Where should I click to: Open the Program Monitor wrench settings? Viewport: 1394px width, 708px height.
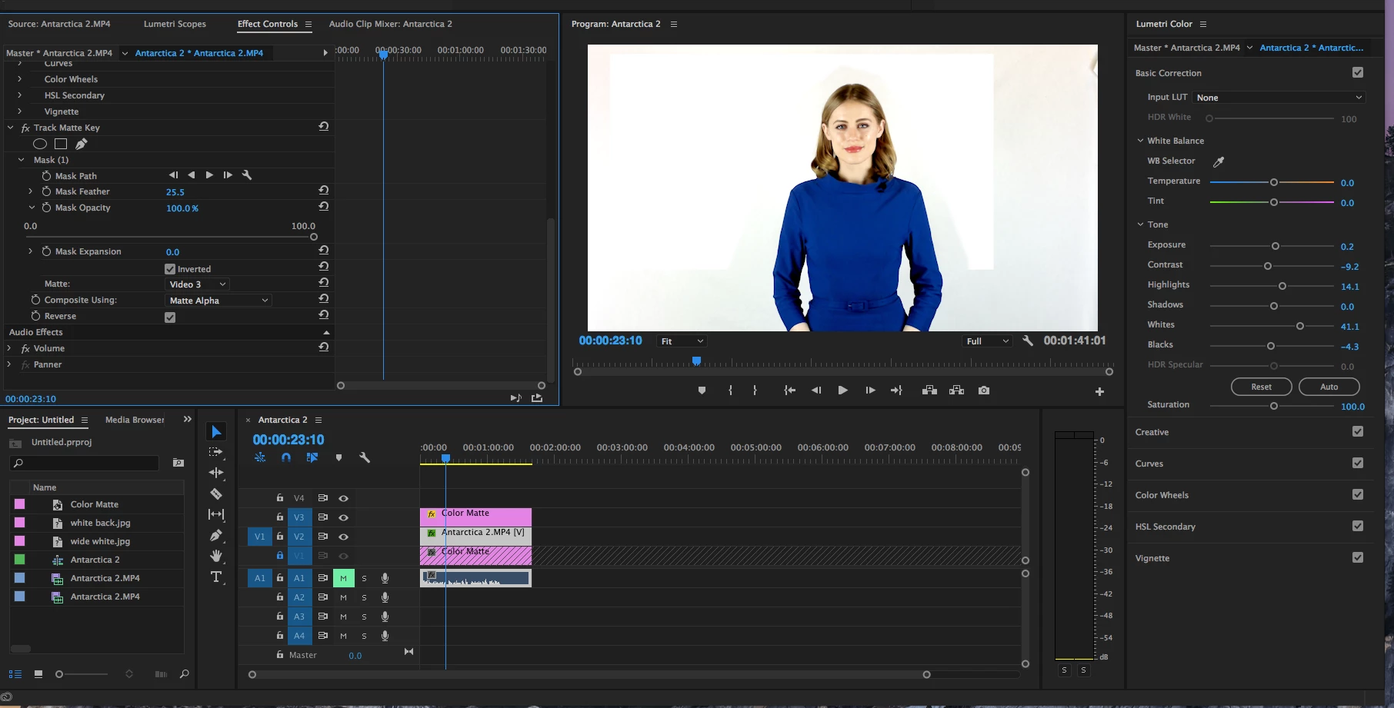click(1028, 341)
